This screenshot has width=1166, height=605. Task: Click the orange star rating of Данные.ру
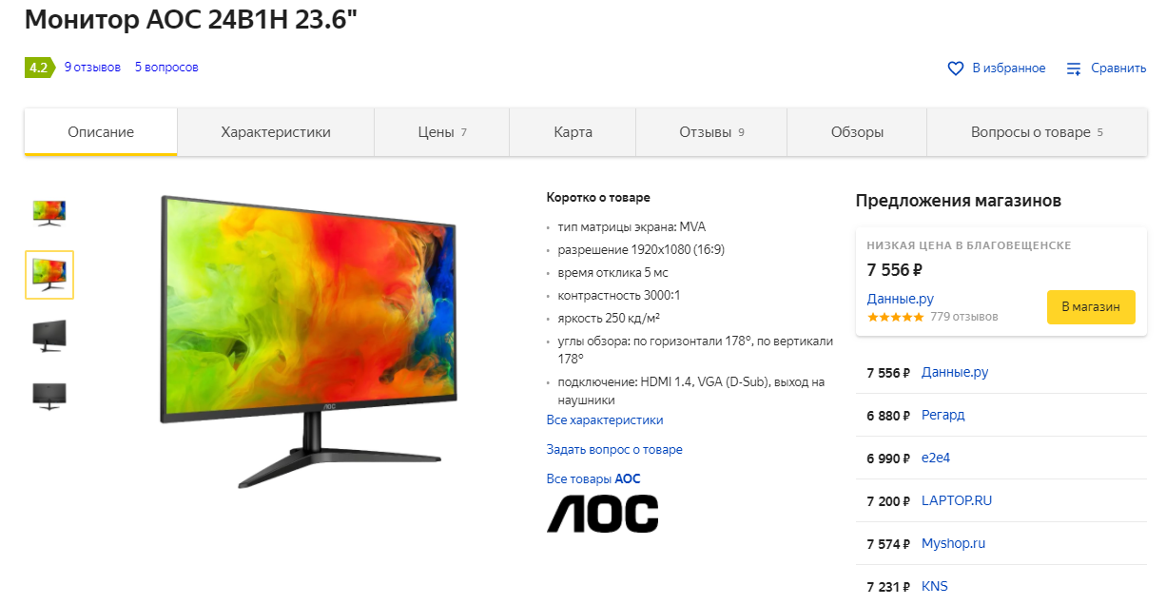895,317
